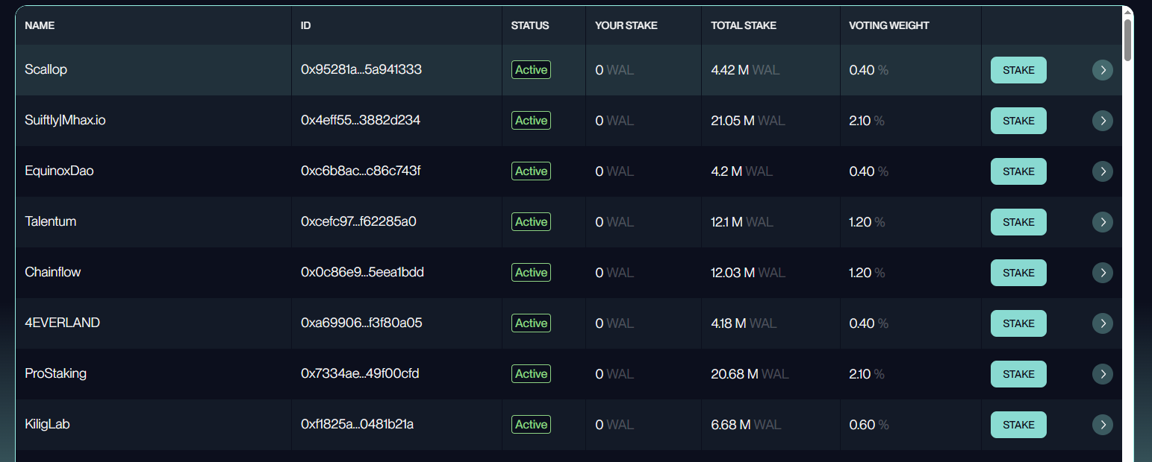Image resolution: width=1152 pixels, height=462 pixels.
Task: Click ID 0xf1825a...0481b21a
Action: click(358, 424)
